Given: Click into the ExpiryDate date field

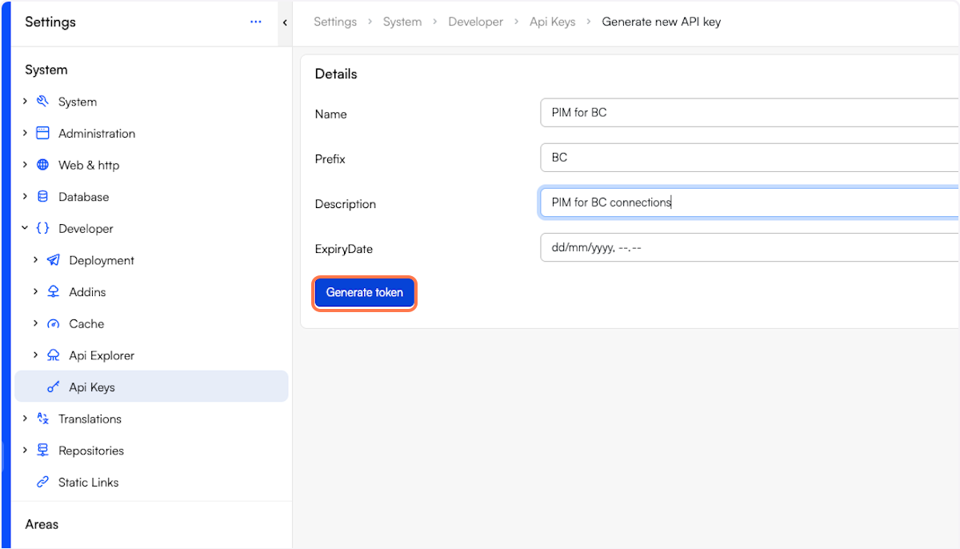Looking at the screenshot, I should point(749,247).
